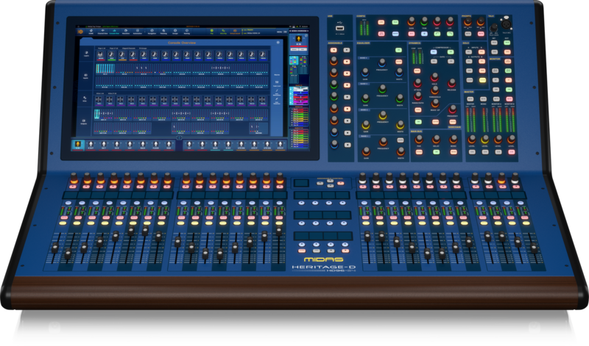Select the Outputs section icon in overview

pyautogui.click(x=84, y=122)
